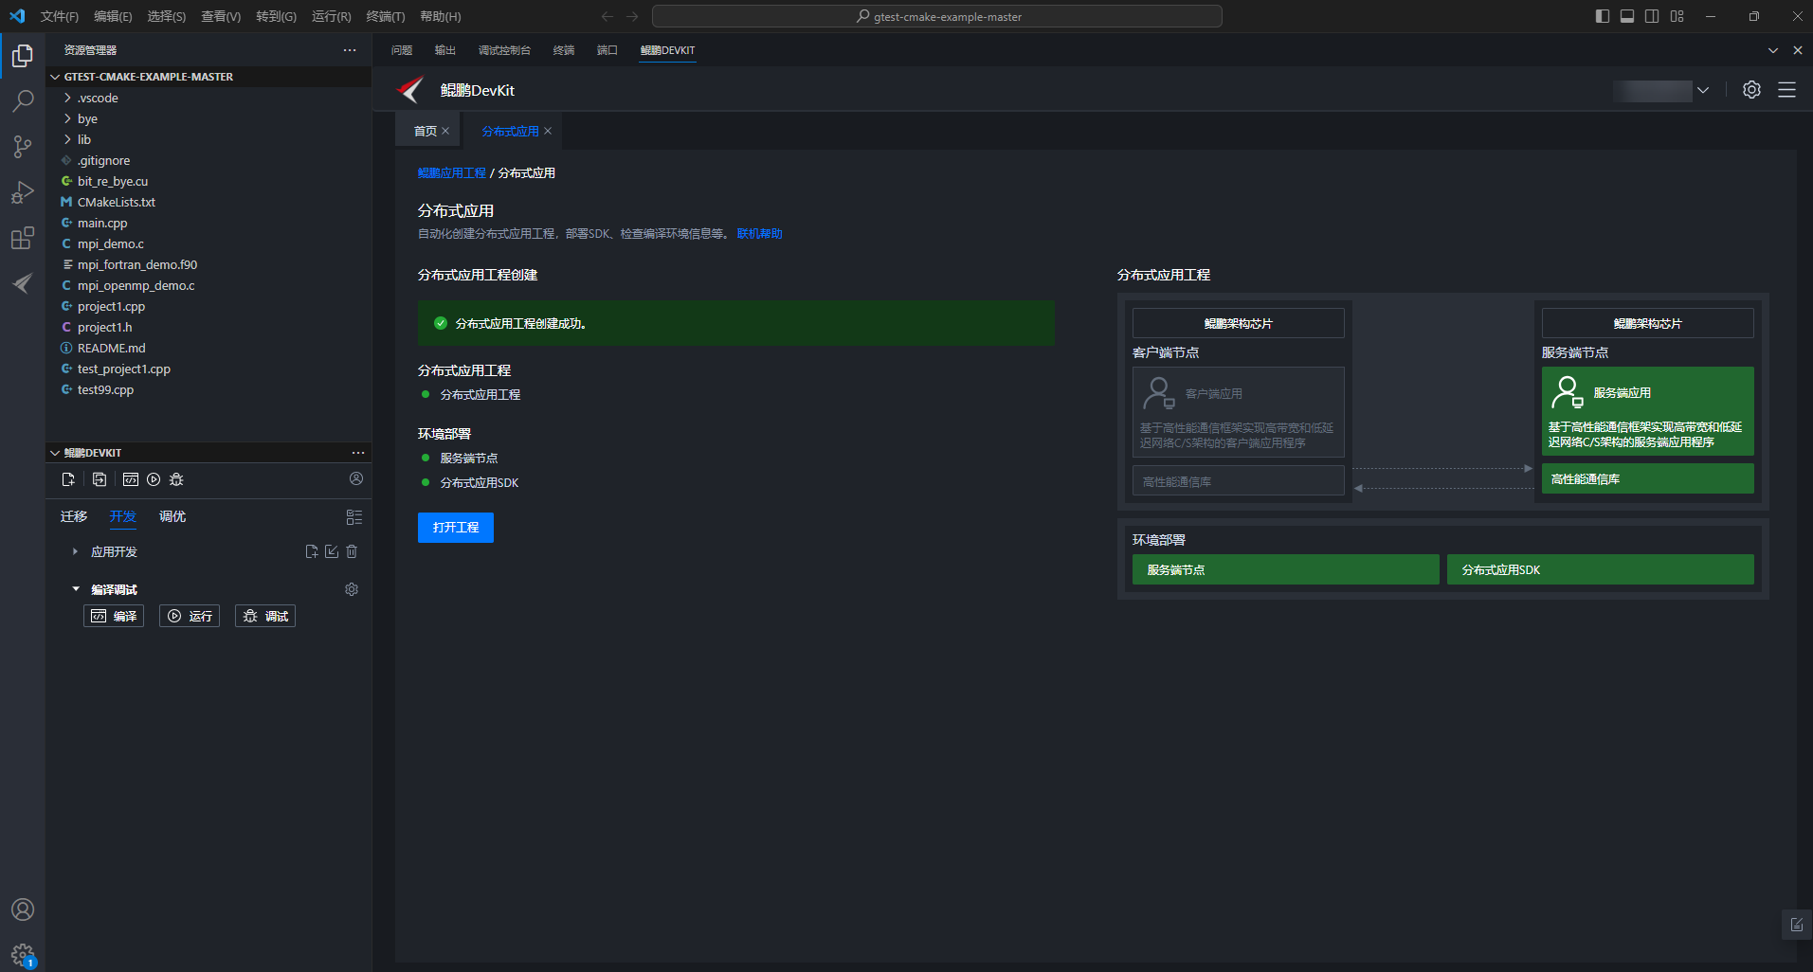The image size is (1813, 972).
Task: Open Explorer panel more actions ellipsis
Action: tap(350, 50)
